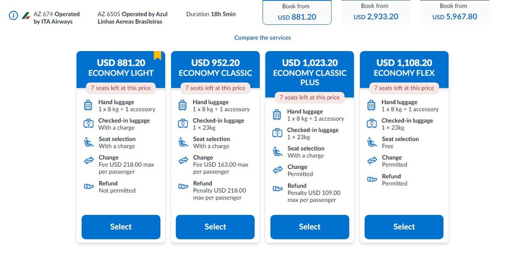Click the Economy Flex blue header
The image size is (516, 253).
pos(404,68)
